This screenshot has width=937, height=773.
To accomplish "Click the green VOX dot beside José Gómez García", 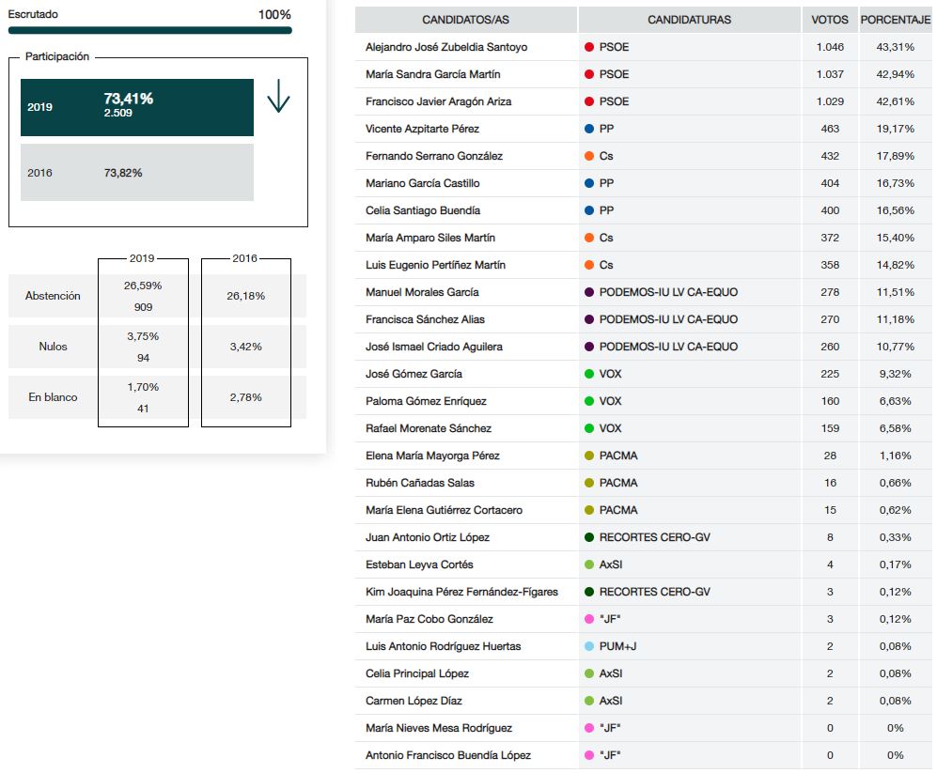I will click(589, 374).
